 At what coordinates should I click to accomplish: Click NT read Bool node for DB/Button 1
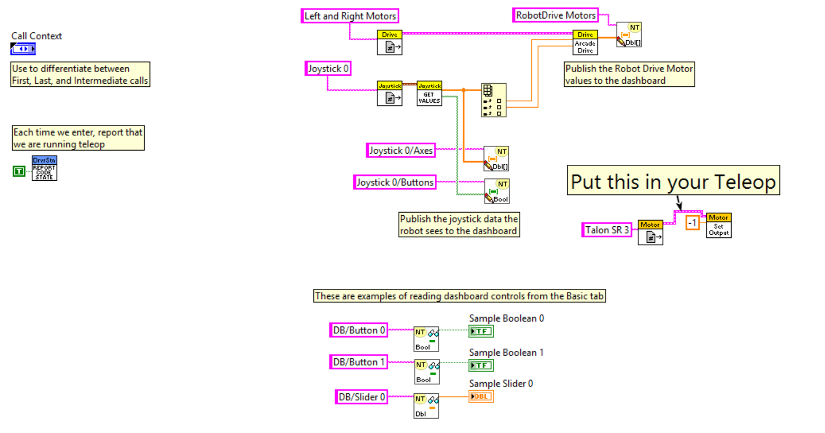point(427,372)
